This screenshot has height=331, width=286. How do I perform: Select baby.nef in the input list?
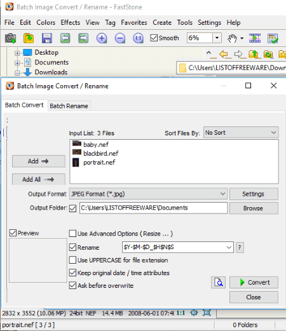[x=96, y=144]
